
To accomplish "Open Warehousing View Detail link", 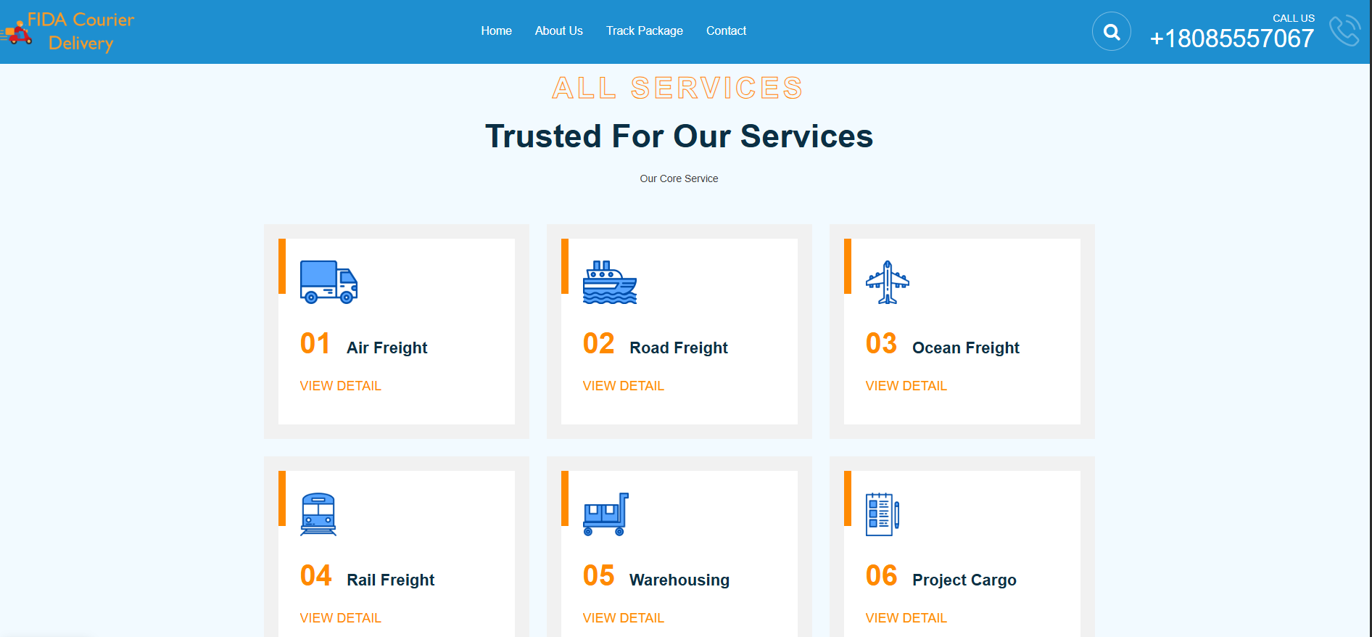I will (x=623, y=618).
